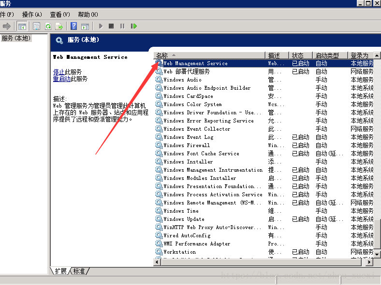Click gear icon of WMI Performance Adapter row

pos(159,244)
